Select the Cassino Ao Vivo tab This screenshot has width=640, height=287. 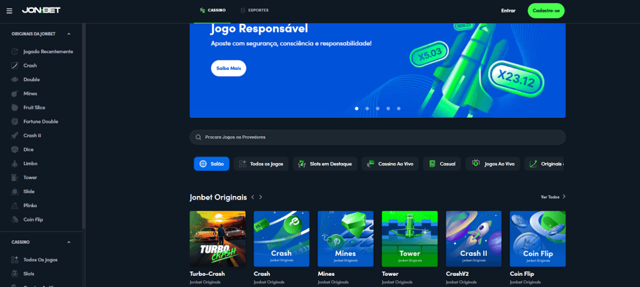pyautogui.click(x=390, y=164)
